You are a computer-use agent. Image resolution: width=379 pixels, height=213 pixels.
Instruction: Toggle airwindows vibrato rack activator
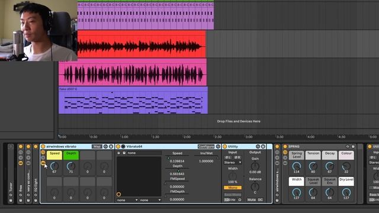[x=43, y=147]
